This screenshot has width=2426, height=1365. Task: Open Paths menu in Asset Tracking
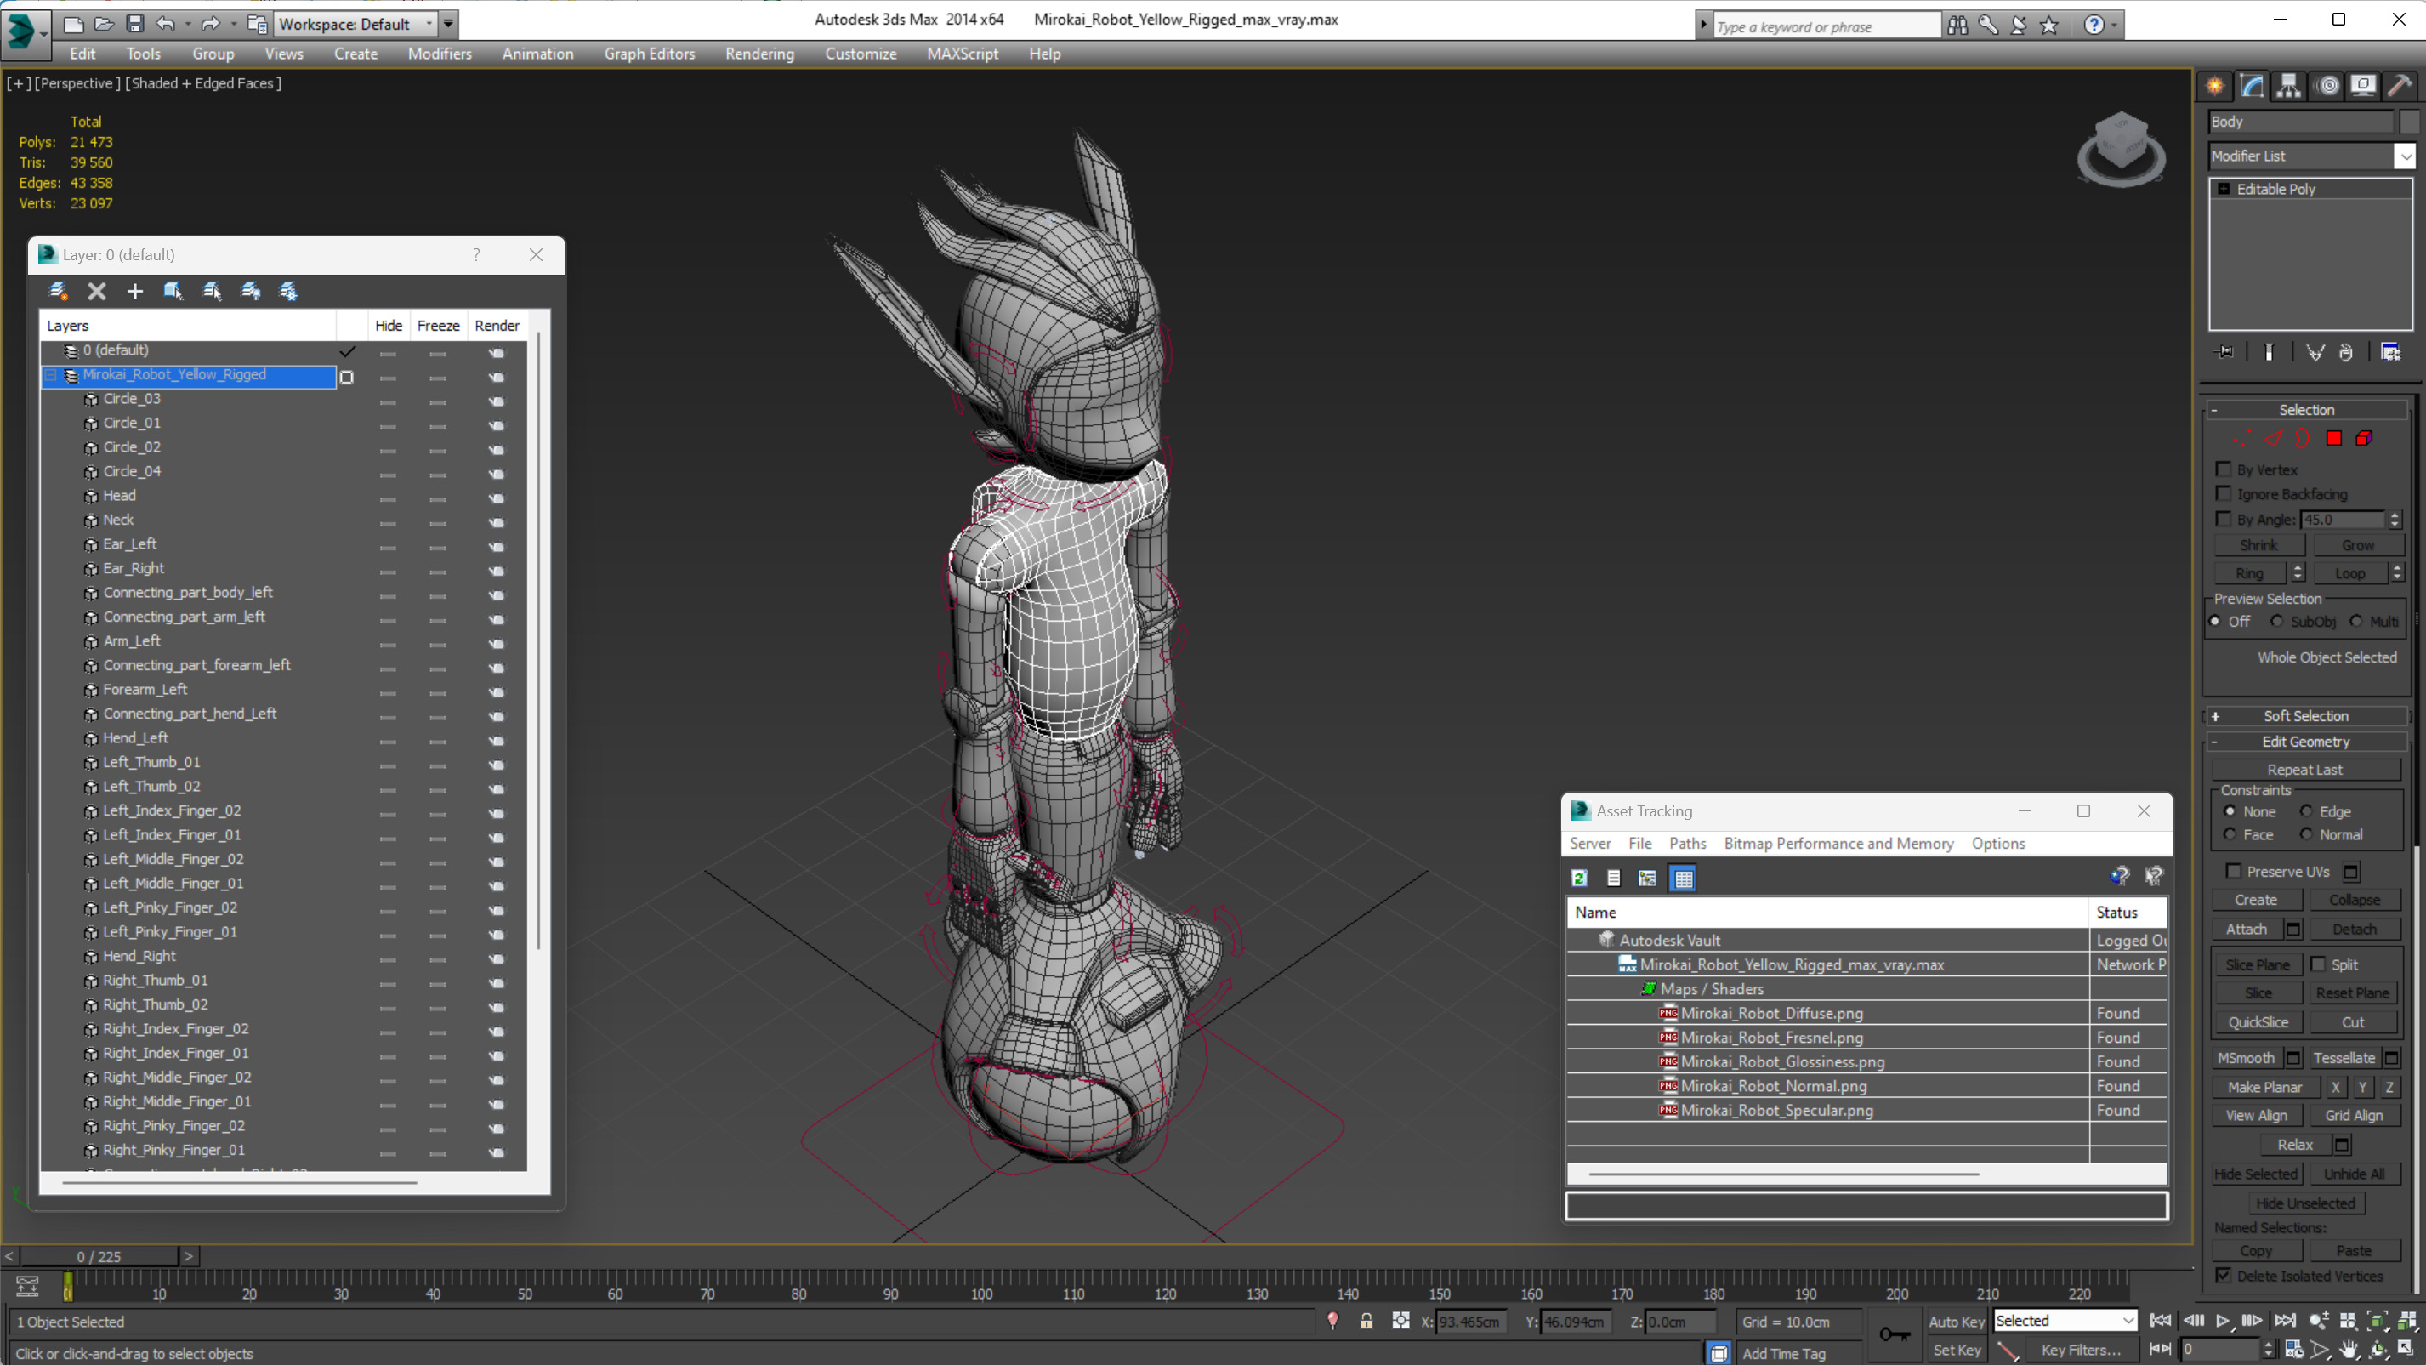[1687, 843]
